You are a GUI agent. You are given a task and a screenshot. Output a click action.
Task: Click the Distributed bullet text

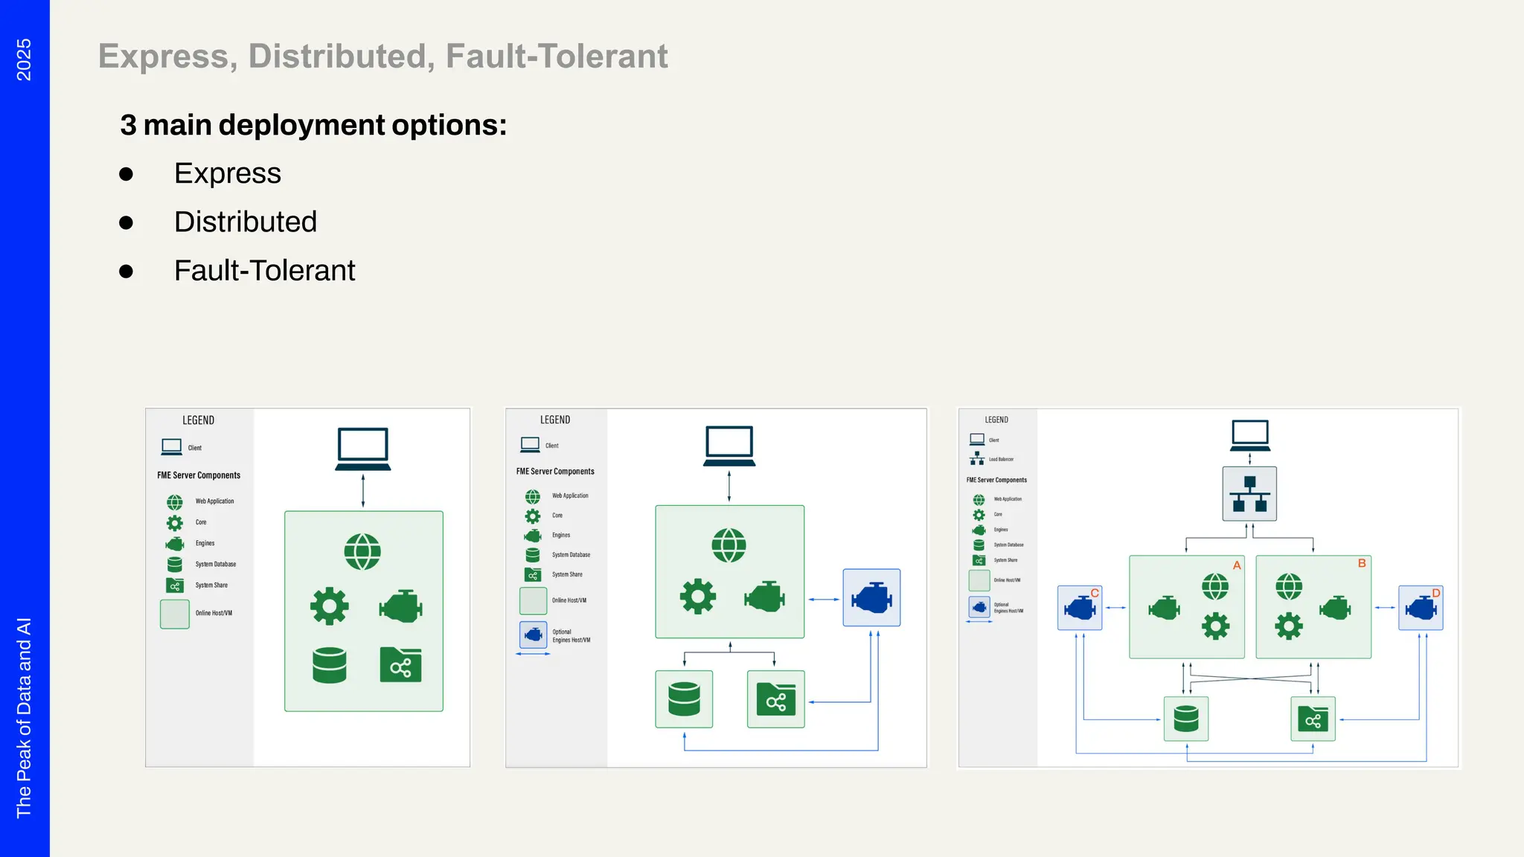click(246, 222)
